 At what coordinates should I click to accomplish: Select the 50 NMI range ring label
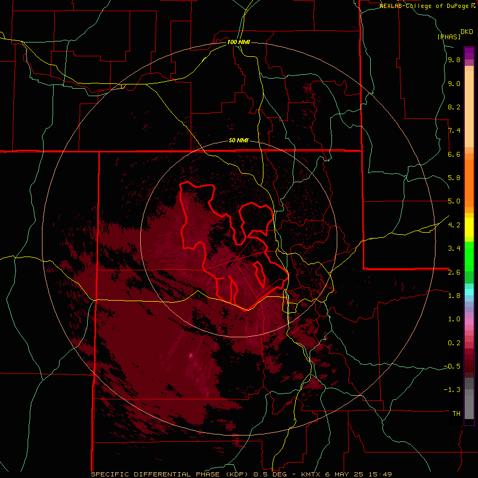[x=238, y=141]
